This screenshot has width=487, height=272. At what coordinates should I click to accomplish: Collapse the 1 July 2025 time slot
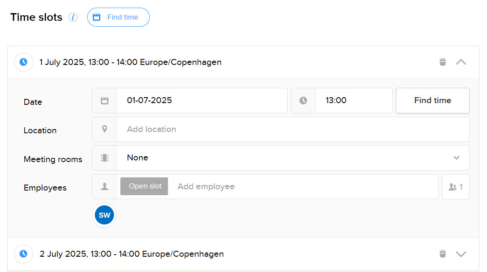pyautogui.click(x=461, y=62)
